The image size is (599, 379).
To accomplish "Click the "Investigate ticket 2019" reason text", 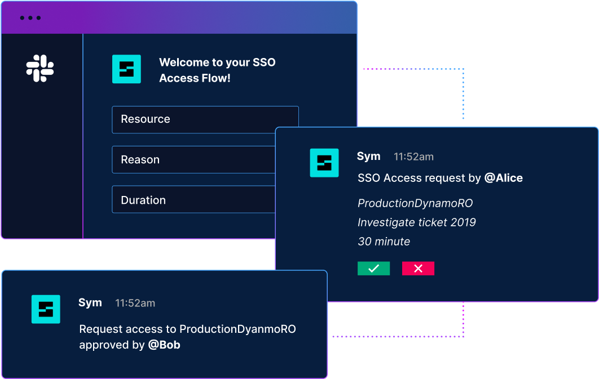I will 417,222.
